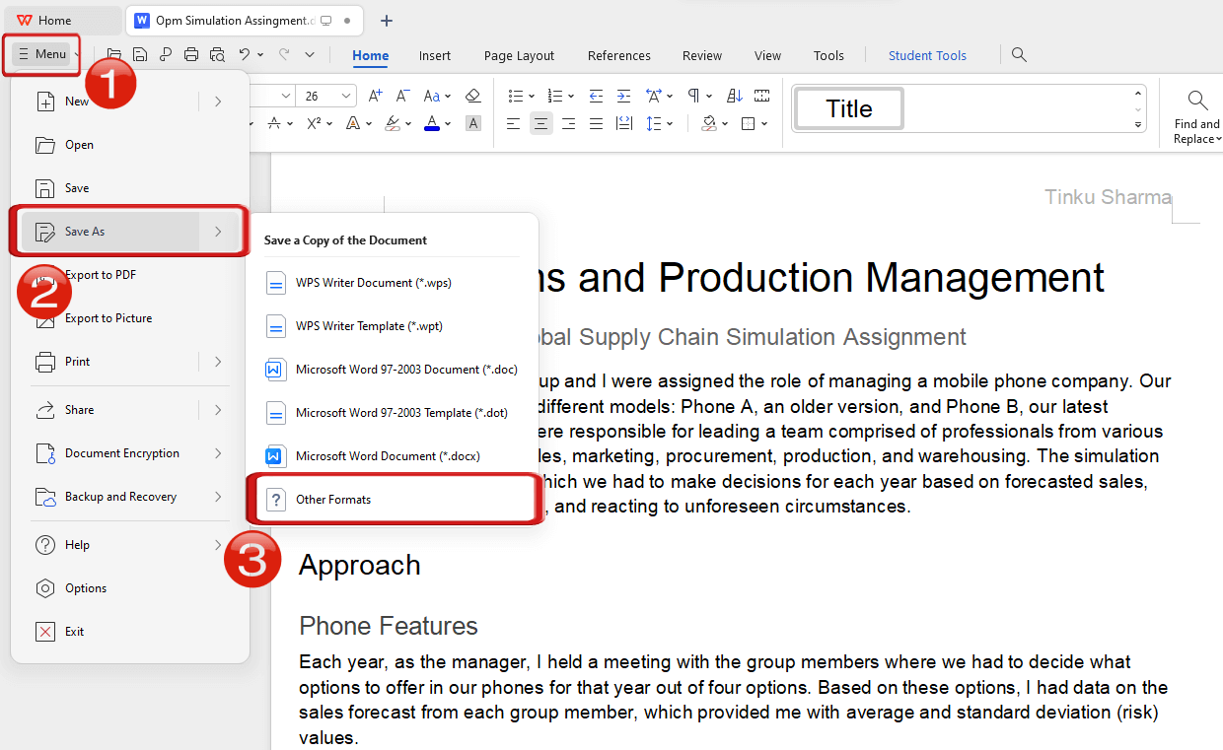Choose Save in the file menu
The width and height of the screenshot is (1223, 750).
[x=130, y=188]
